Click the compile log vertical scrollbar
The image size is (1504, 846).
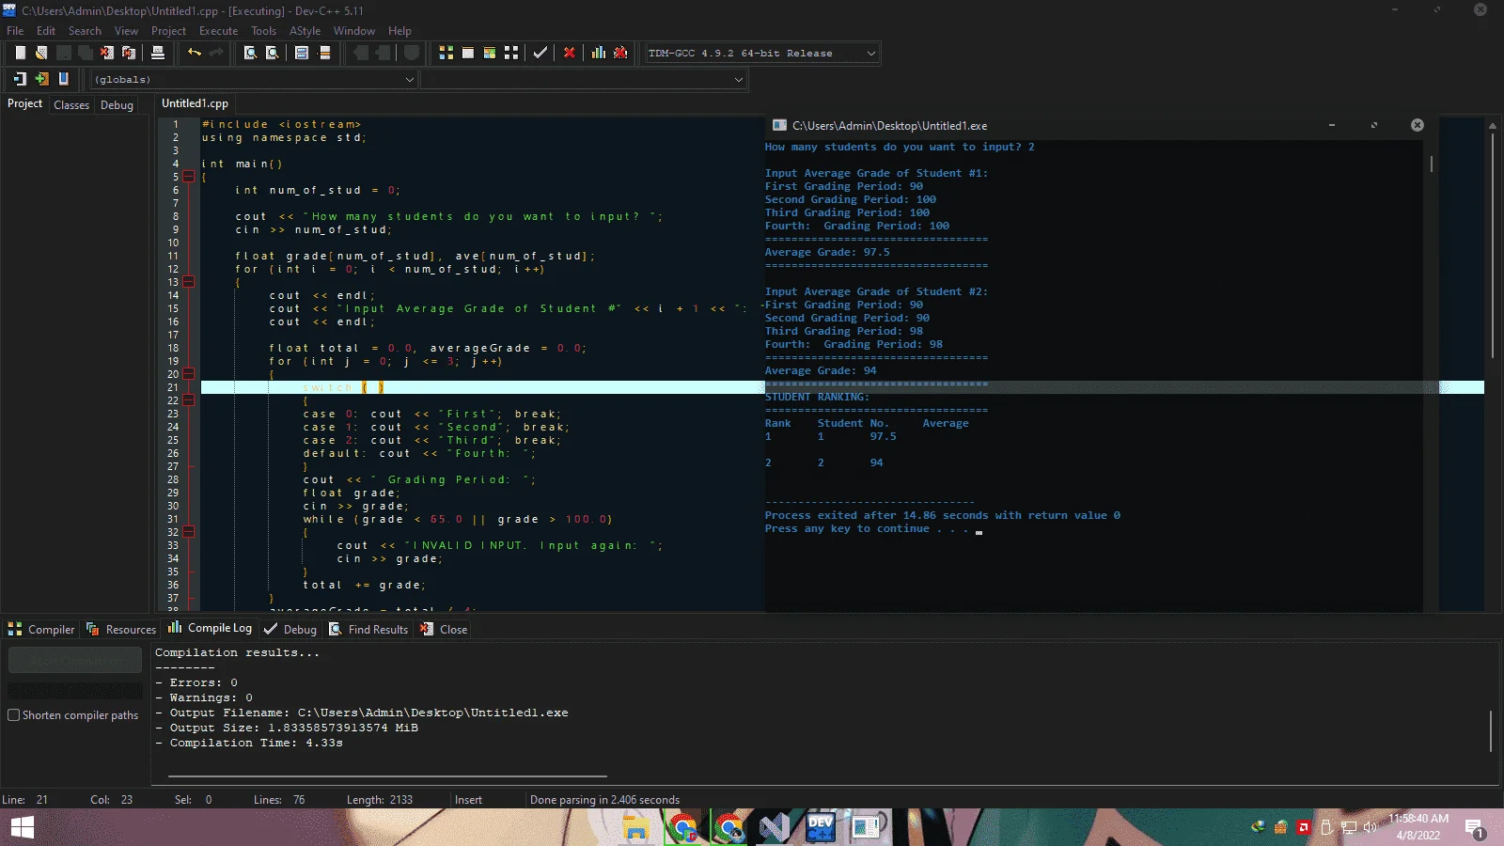1491,731
